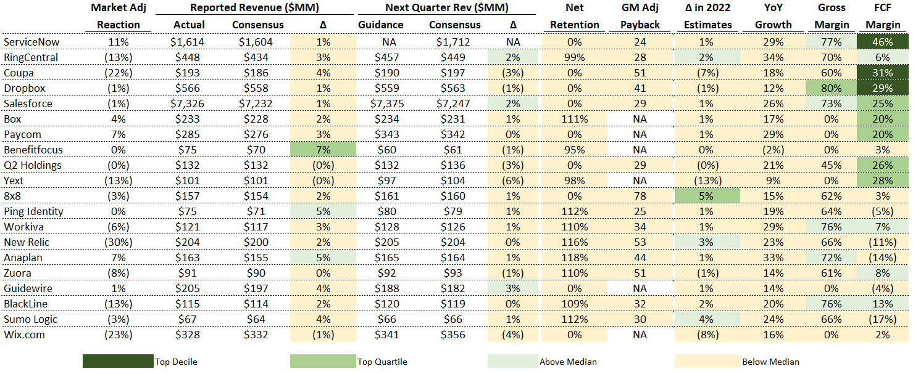The image size is (913, 374).
Task: Select the Benefitfocus company cell
Action: 33,150
